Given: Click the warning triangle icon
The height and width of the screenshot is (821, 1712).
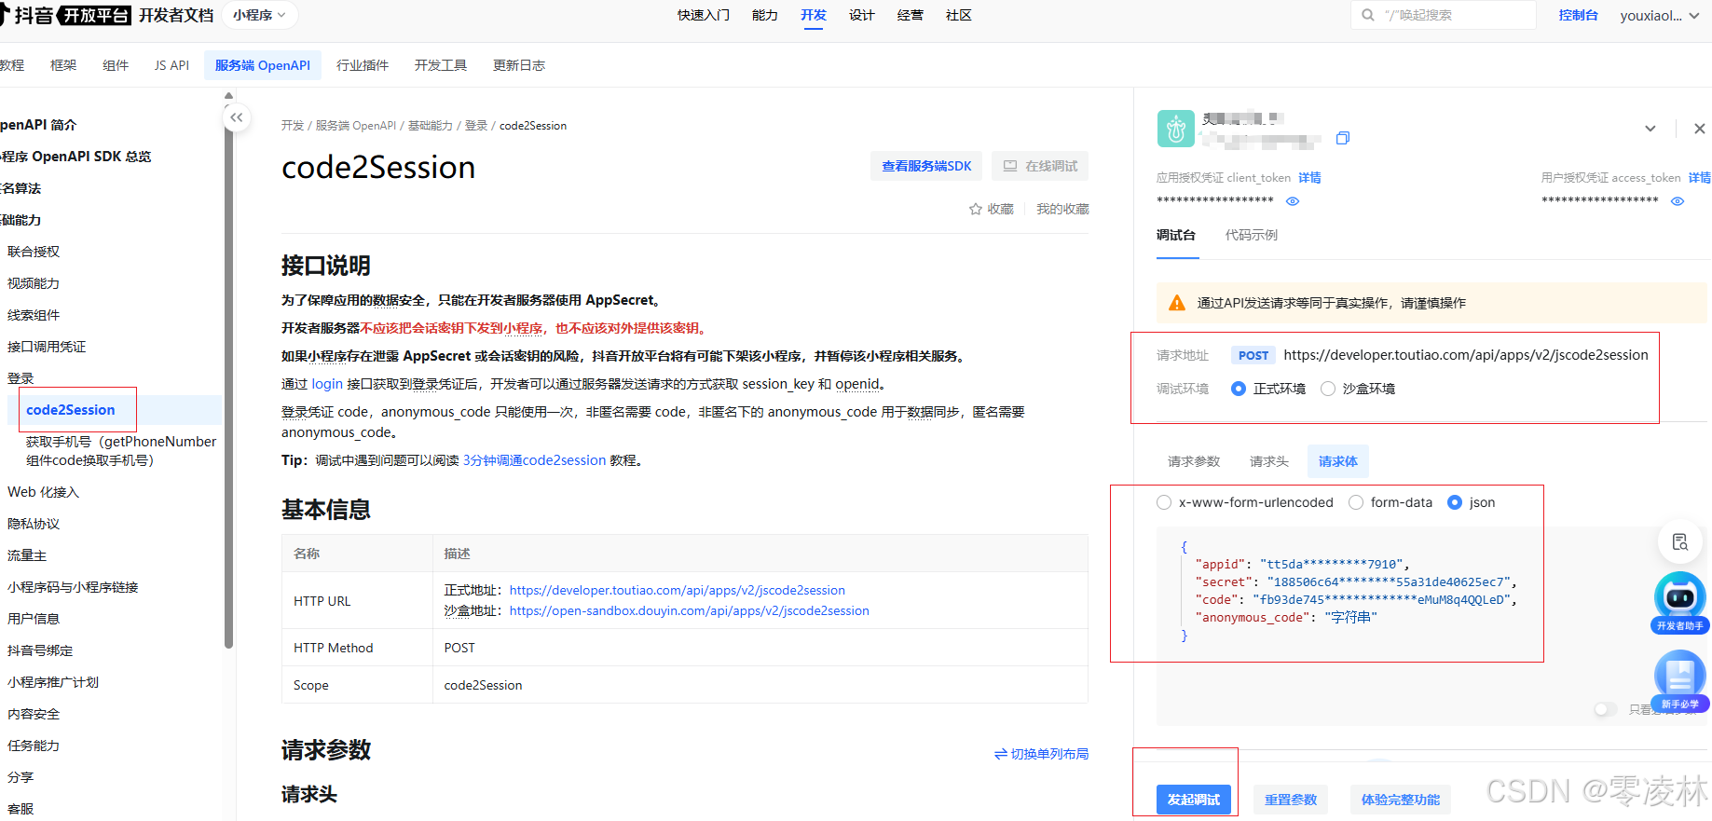Looking at the screenshot, I should coord(1177,303).
